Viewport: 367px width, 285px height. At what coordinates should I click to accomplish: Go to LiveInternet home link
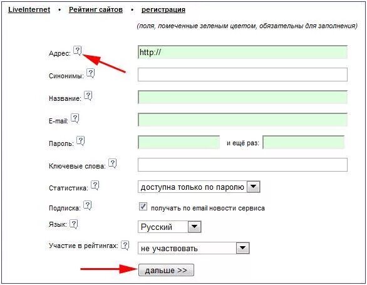tap(29, 9)
